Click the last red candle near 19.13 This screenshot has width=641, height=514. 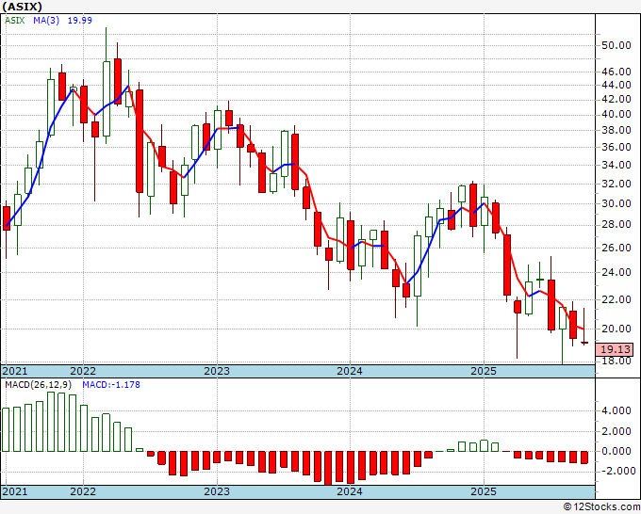pos(584,343)
